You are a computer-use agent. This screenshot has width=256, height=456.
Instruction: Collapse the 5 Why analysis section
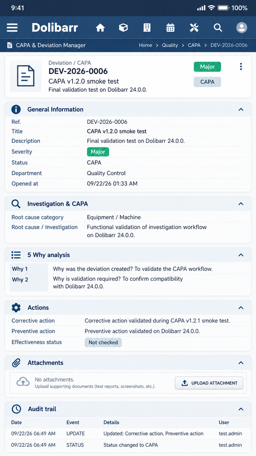tap(241, 255)
